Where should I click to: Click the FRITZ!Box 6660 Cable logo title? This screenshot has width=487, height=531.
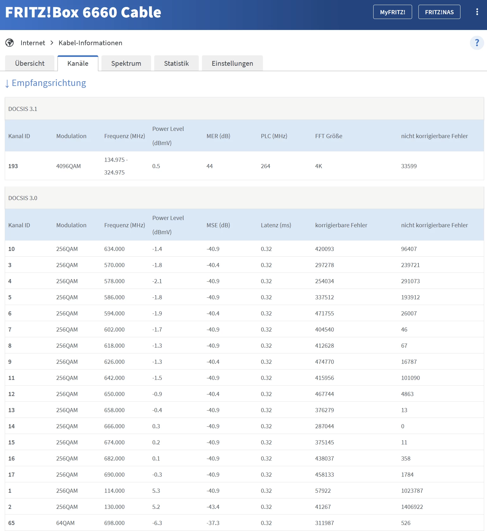pyautogui.click(x=83, y=12)
